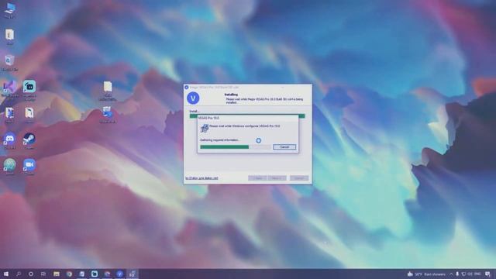Open the notification center icon

(x=487, y=274)
